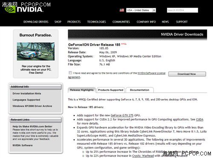
Task: Follow the GeForce GTX 275 link
Action: 122,115
